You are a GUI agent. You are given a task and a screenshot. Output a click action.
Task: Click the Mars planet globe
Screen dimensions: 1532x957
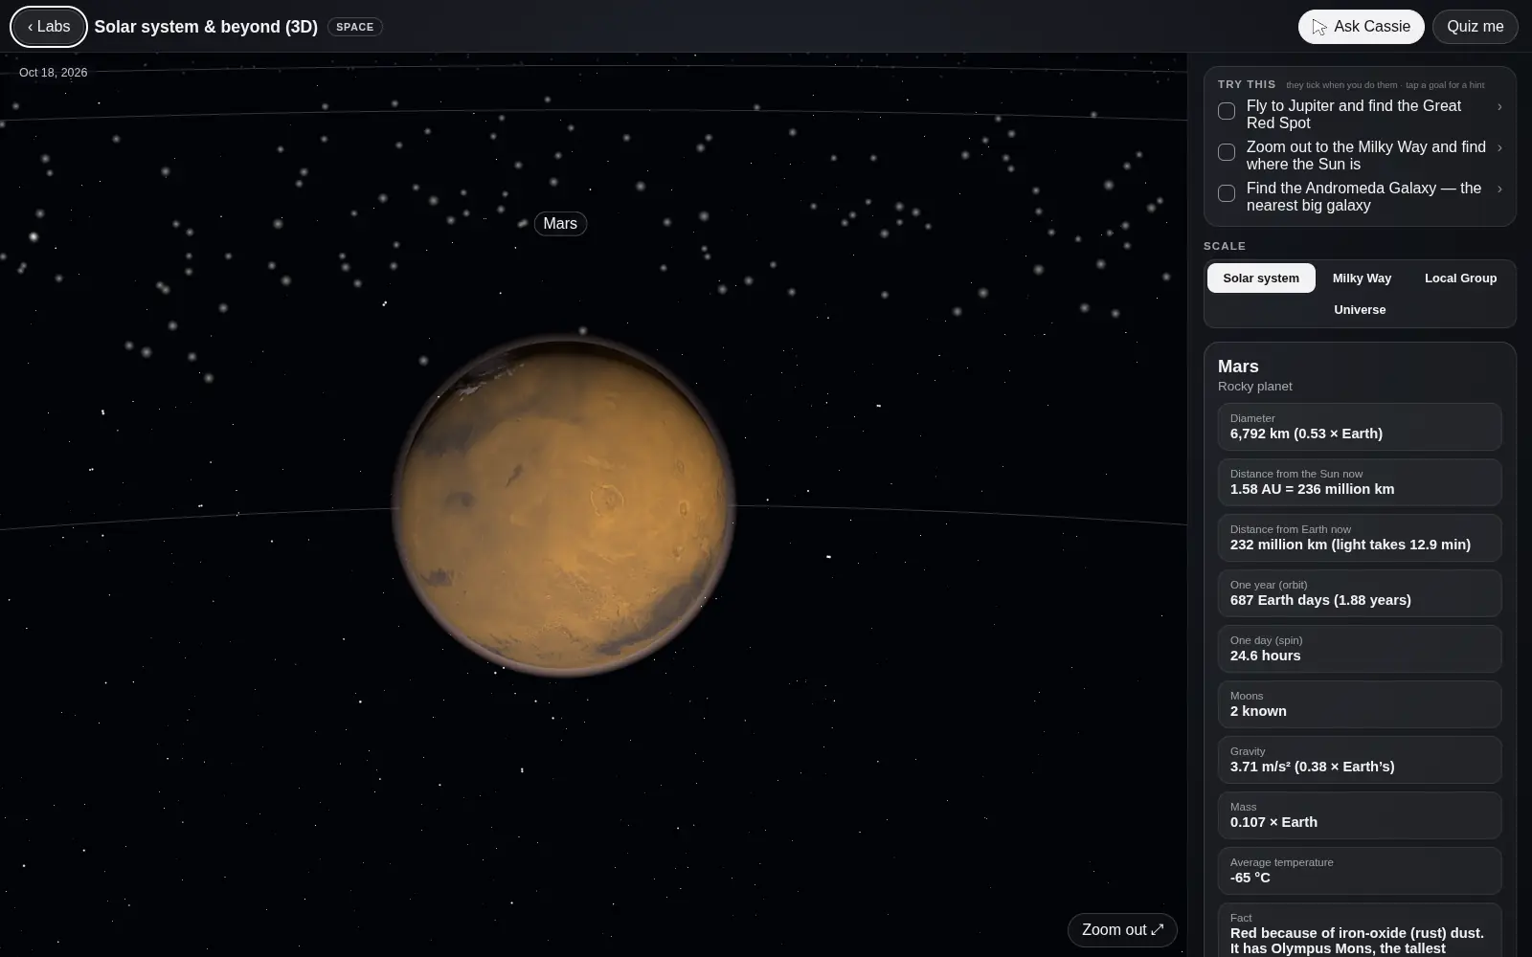tap(563, 505)
